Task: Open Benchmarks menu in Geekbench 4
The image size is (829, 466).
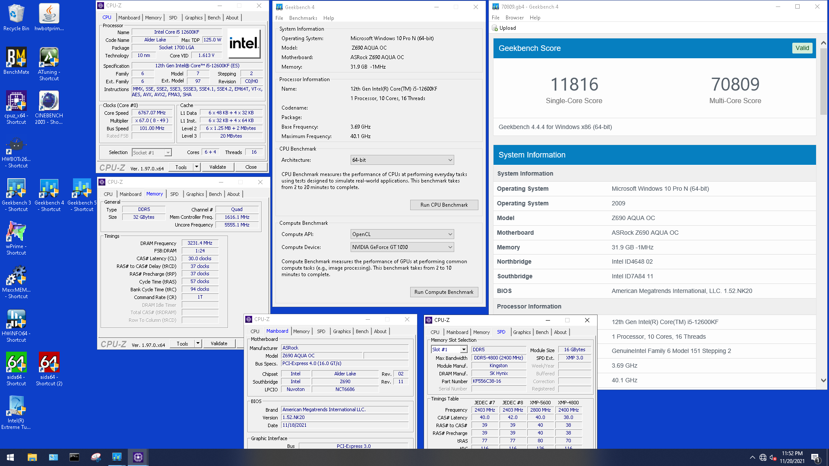Action: (303, 18)
